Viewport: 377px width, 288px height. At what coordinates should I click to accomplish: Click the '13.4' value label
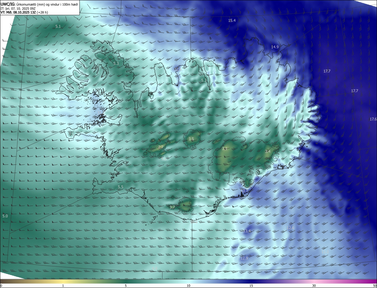pyautogui.click(x=247, y=231)
